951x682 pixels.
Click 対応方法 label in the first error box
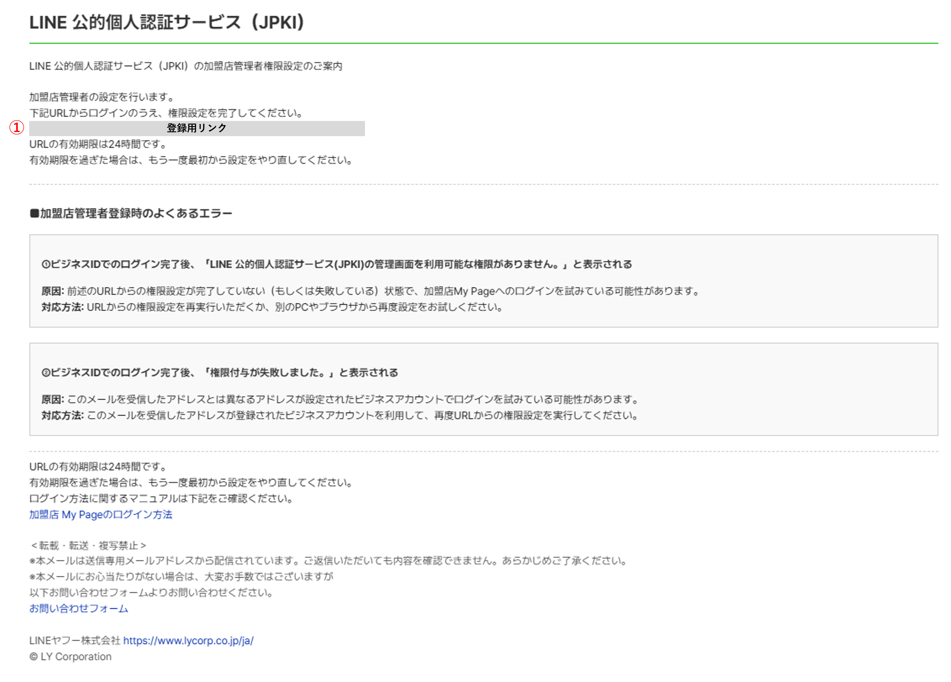click(x=63, y=307)
